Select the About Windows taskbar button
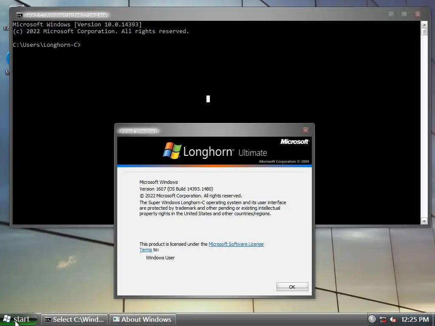Viewport: 435px width, 326px height. pyautogui.click(x=143, y=319)
